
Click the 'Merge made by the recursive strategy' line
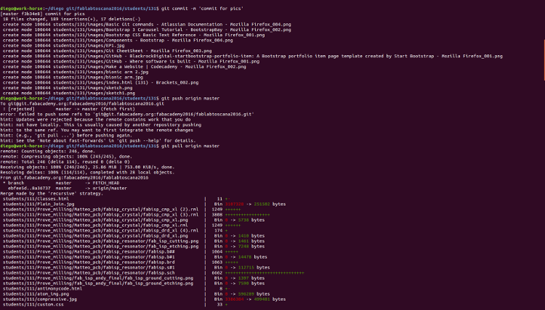(x=53, y=192)
